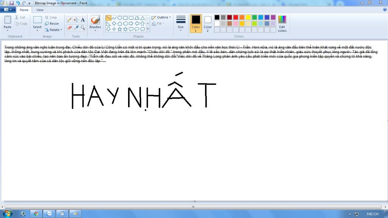Choose the Cloud callout shape

tap(142, 29)
